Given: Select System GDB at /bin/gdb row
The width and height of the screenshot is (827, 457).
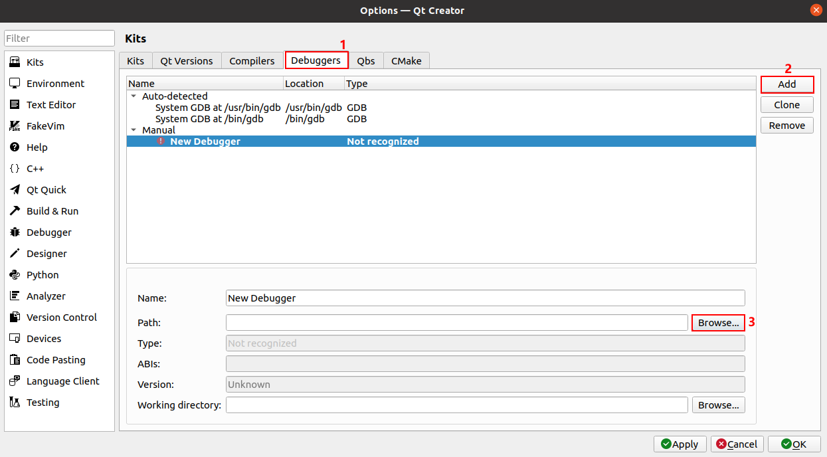Looking at the screenshot, I should tap(441, 119).
